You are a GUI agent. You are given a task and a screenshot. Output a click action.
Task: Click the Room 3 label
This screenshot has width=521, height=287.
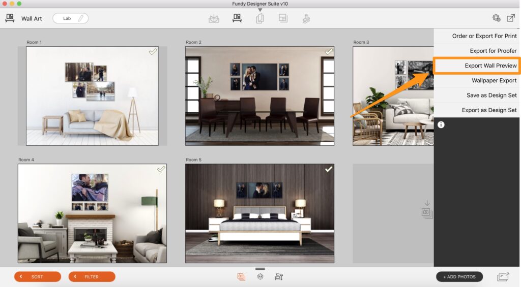coord(361,42)
